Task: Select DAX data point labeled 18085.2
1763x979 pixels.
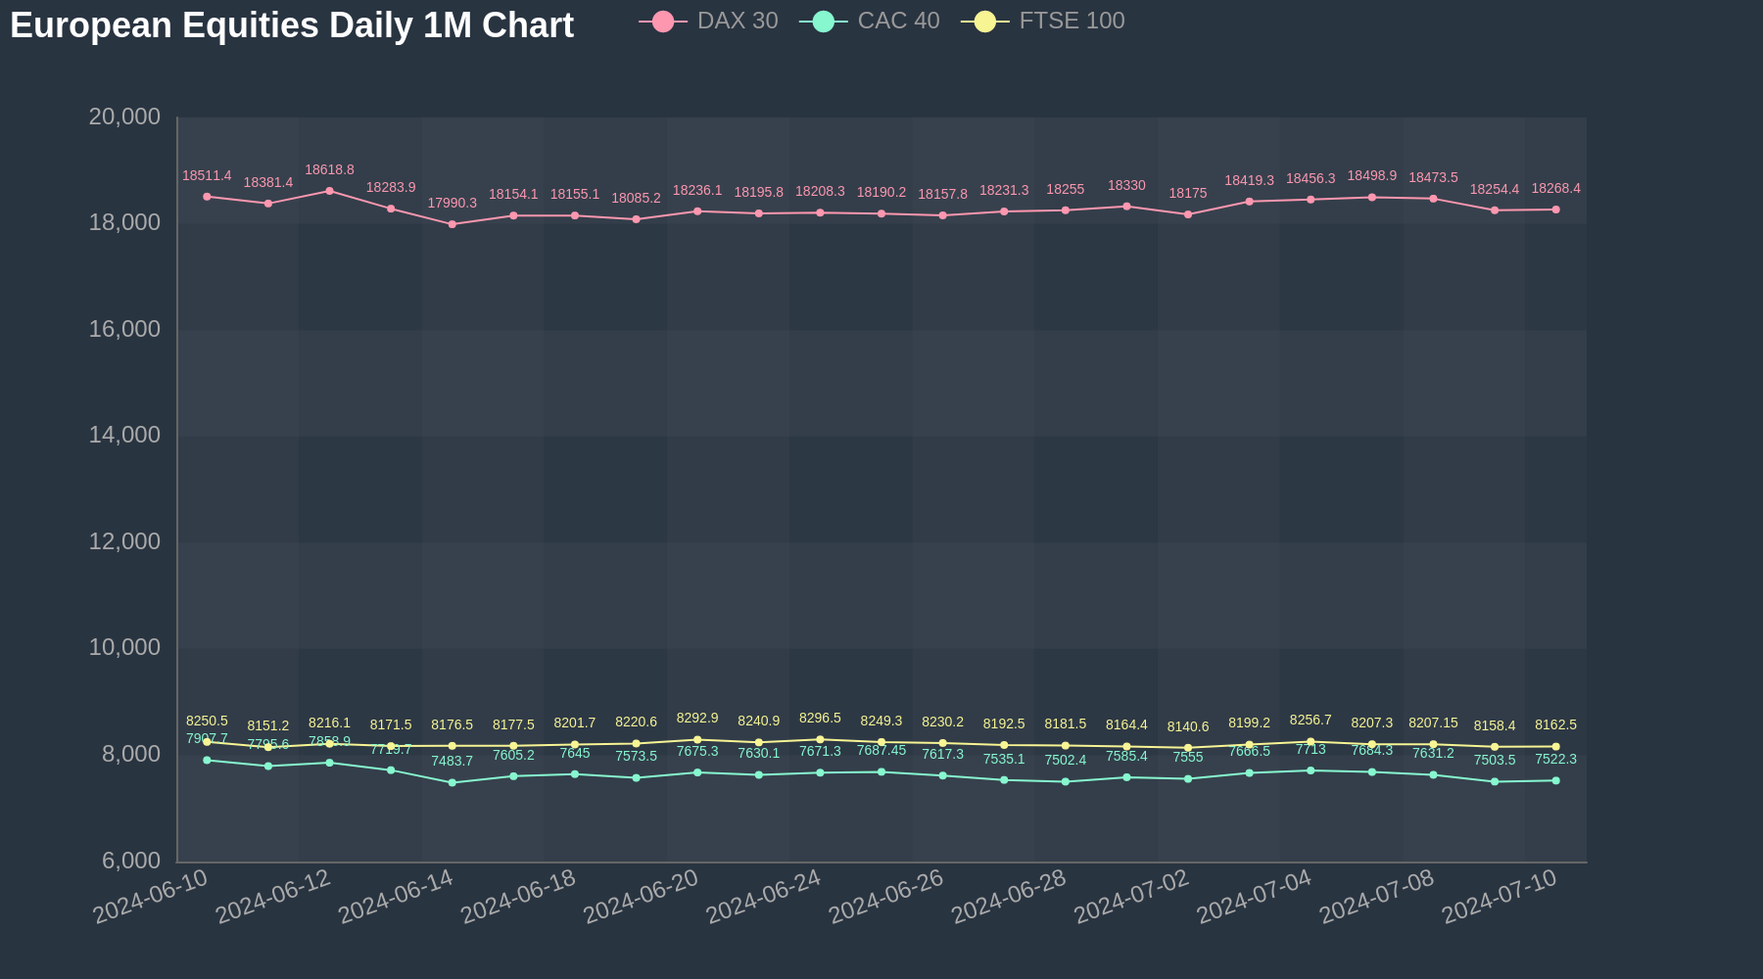Action: [636, 219]
